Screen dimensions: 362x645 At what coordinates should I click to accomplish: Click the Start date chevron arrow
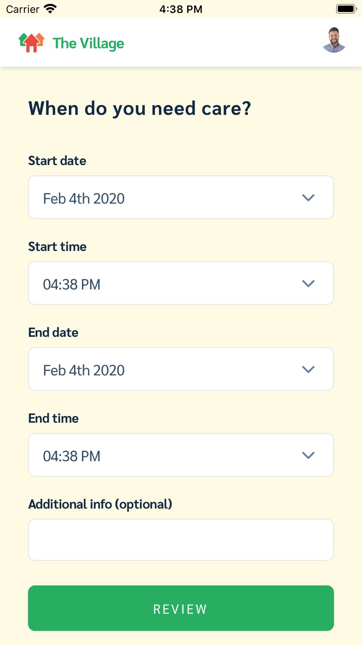tap(308, 198)
